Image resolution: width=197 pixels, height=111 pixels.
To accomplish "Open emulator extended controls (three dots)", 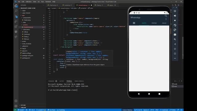I will (175, 58).
